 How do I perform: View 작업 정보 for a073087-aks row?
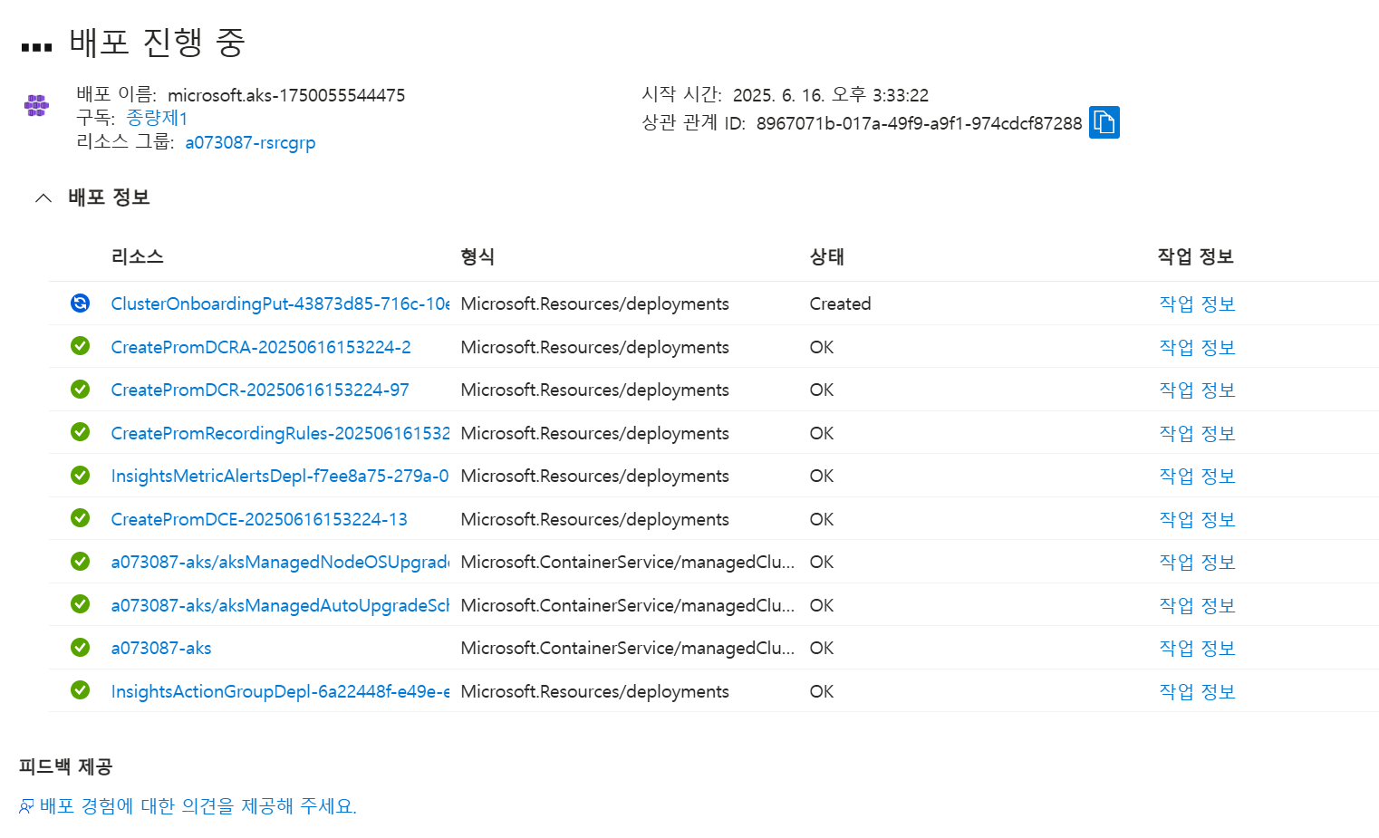tap(1197, 648)
